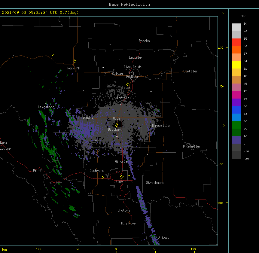
Task: Pick the pink 45–42 dBZ legend swatch
Action: [x=236, y=87]
